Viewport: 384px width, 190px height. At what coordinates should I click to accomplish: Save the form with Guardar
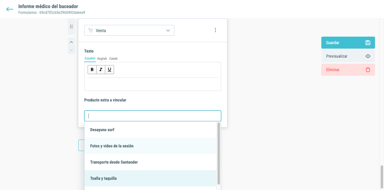(x=348, y=43)
